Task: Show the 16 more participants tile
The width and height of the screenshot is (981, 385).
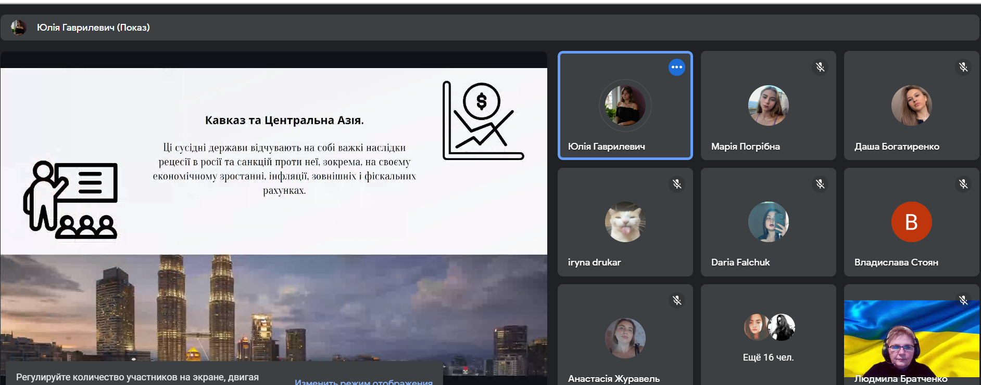Action: click(x=769, y=335)
